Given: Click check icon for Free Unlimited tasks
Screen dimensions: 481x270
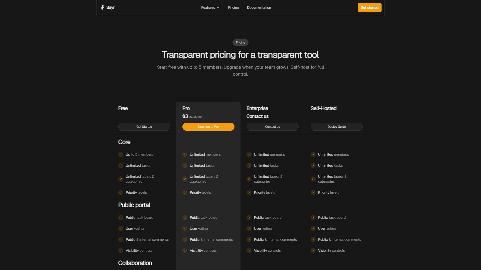Looking at the screenshot, I should (x=121, y=165).
